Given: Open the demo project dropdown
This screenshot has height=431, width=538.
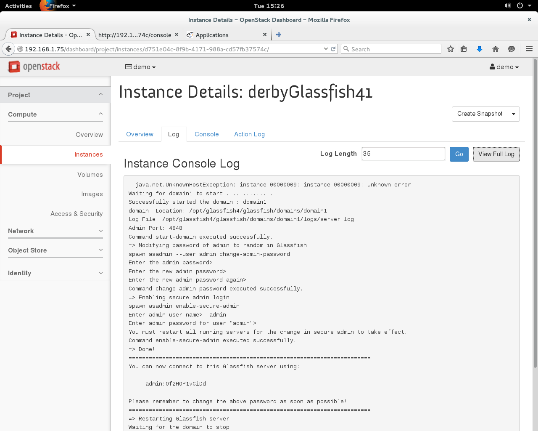Looking at the screenshot, I should pos(140,67).
